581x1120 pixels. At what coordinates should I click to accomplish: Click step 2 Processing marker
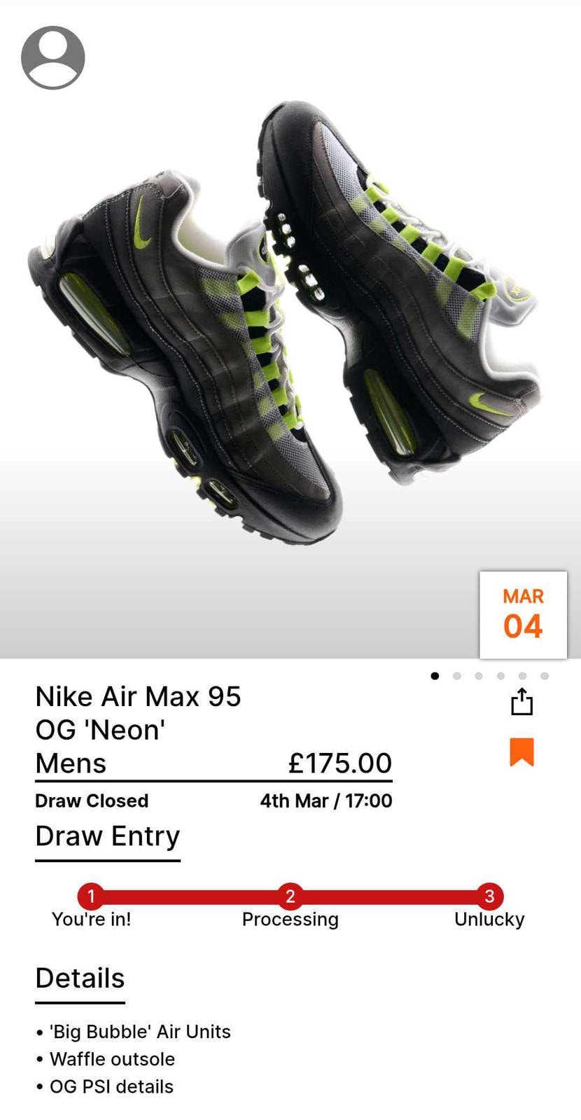pyautogui.click(x=290, y=896)
